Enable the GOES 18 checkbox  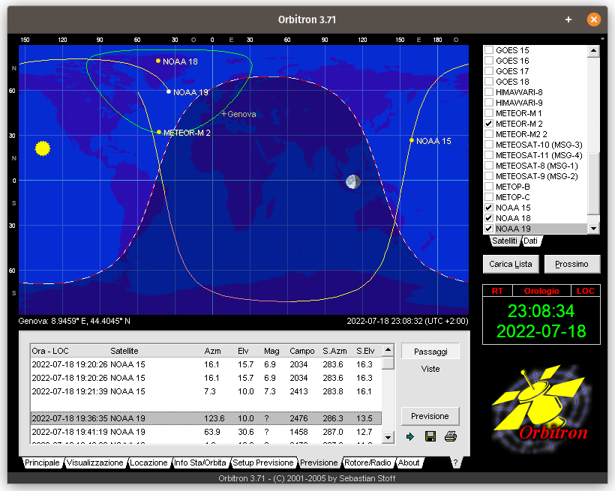[x=489, y=82]
